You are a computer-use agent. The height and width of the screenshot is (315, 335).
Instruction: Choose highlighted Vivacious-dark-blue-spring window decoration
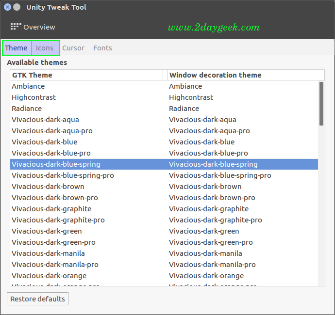(x=213, y=164)
